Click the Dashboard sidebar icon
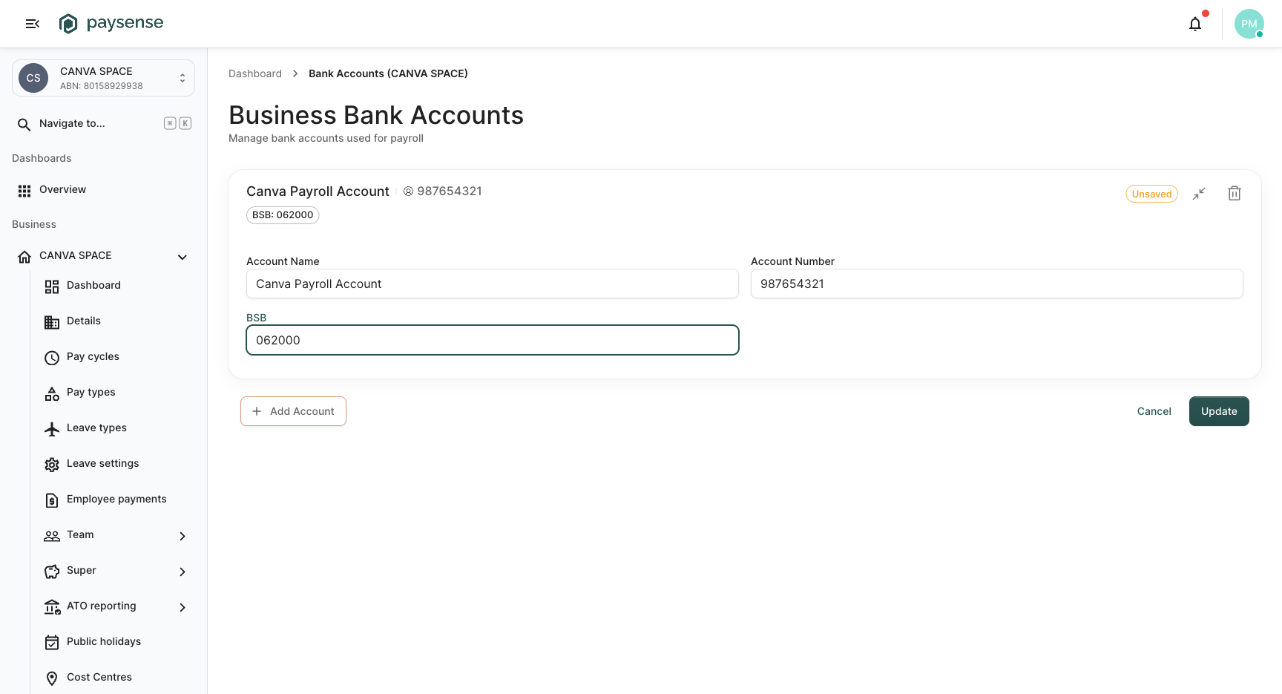The image size is (1282, 694). 52,287
